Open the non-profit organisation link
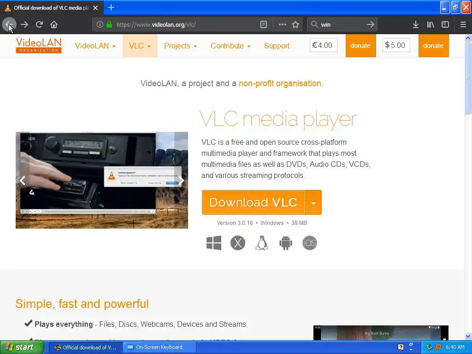 (x=281, y=83)
